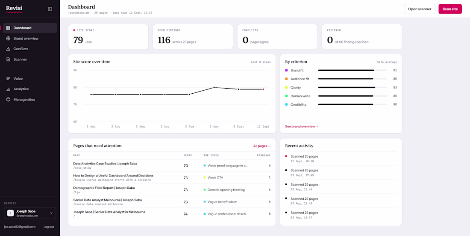Viewport: 470px width, 236px height.
Task: Click the Dashboard grid icon in sidebar
Action: 8,28
